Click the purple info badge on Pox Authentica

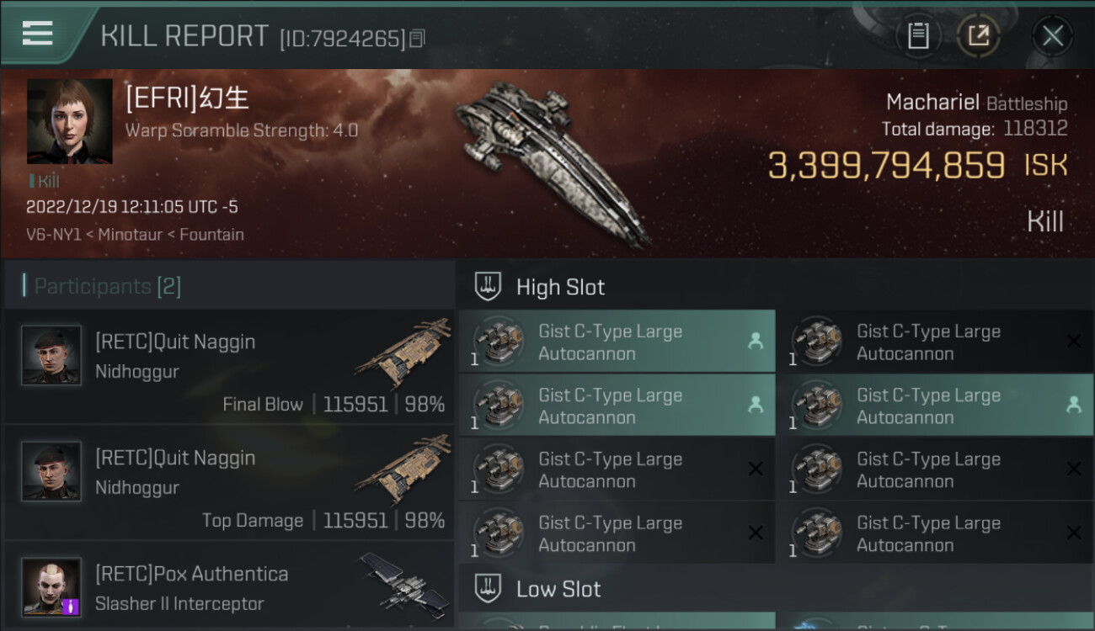pos(72,605)
